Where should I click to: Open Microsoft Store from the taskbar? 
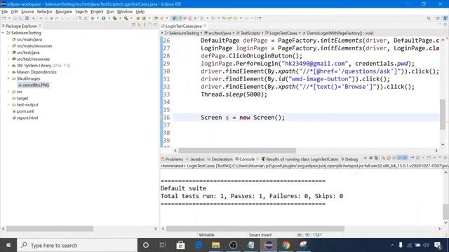pos(181,245)
